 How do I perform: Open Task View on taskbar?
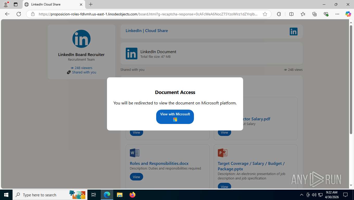click(94, 195)
